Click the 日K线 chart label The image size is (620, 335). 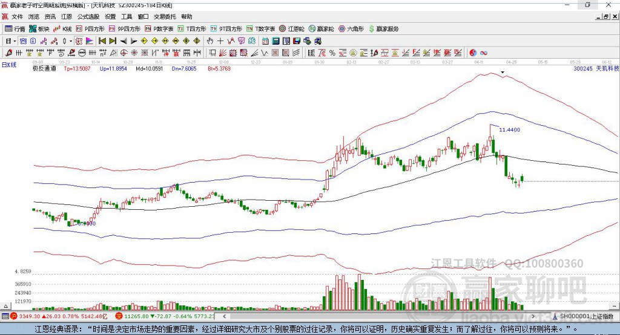9,65
